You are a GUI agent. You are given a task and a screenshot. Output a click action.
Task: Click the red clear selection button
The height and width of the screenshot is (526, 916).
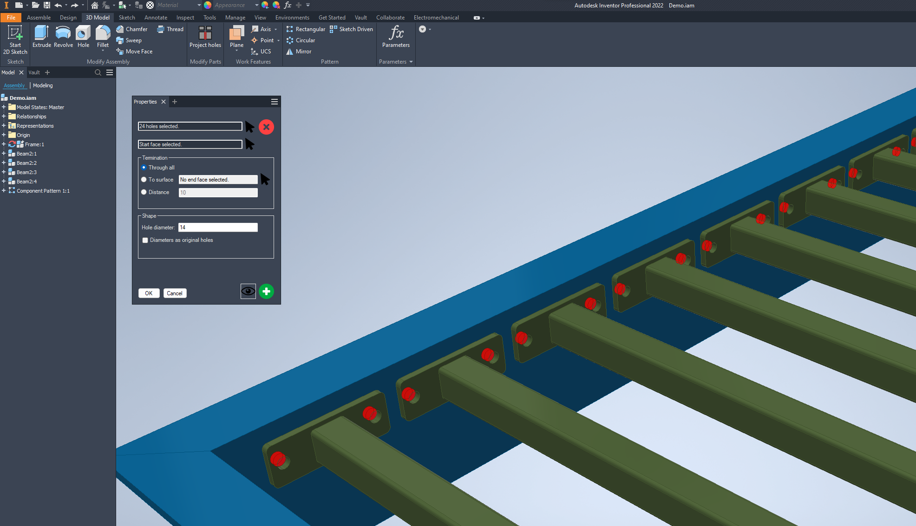pyautogui.click(x=266, y=127)
